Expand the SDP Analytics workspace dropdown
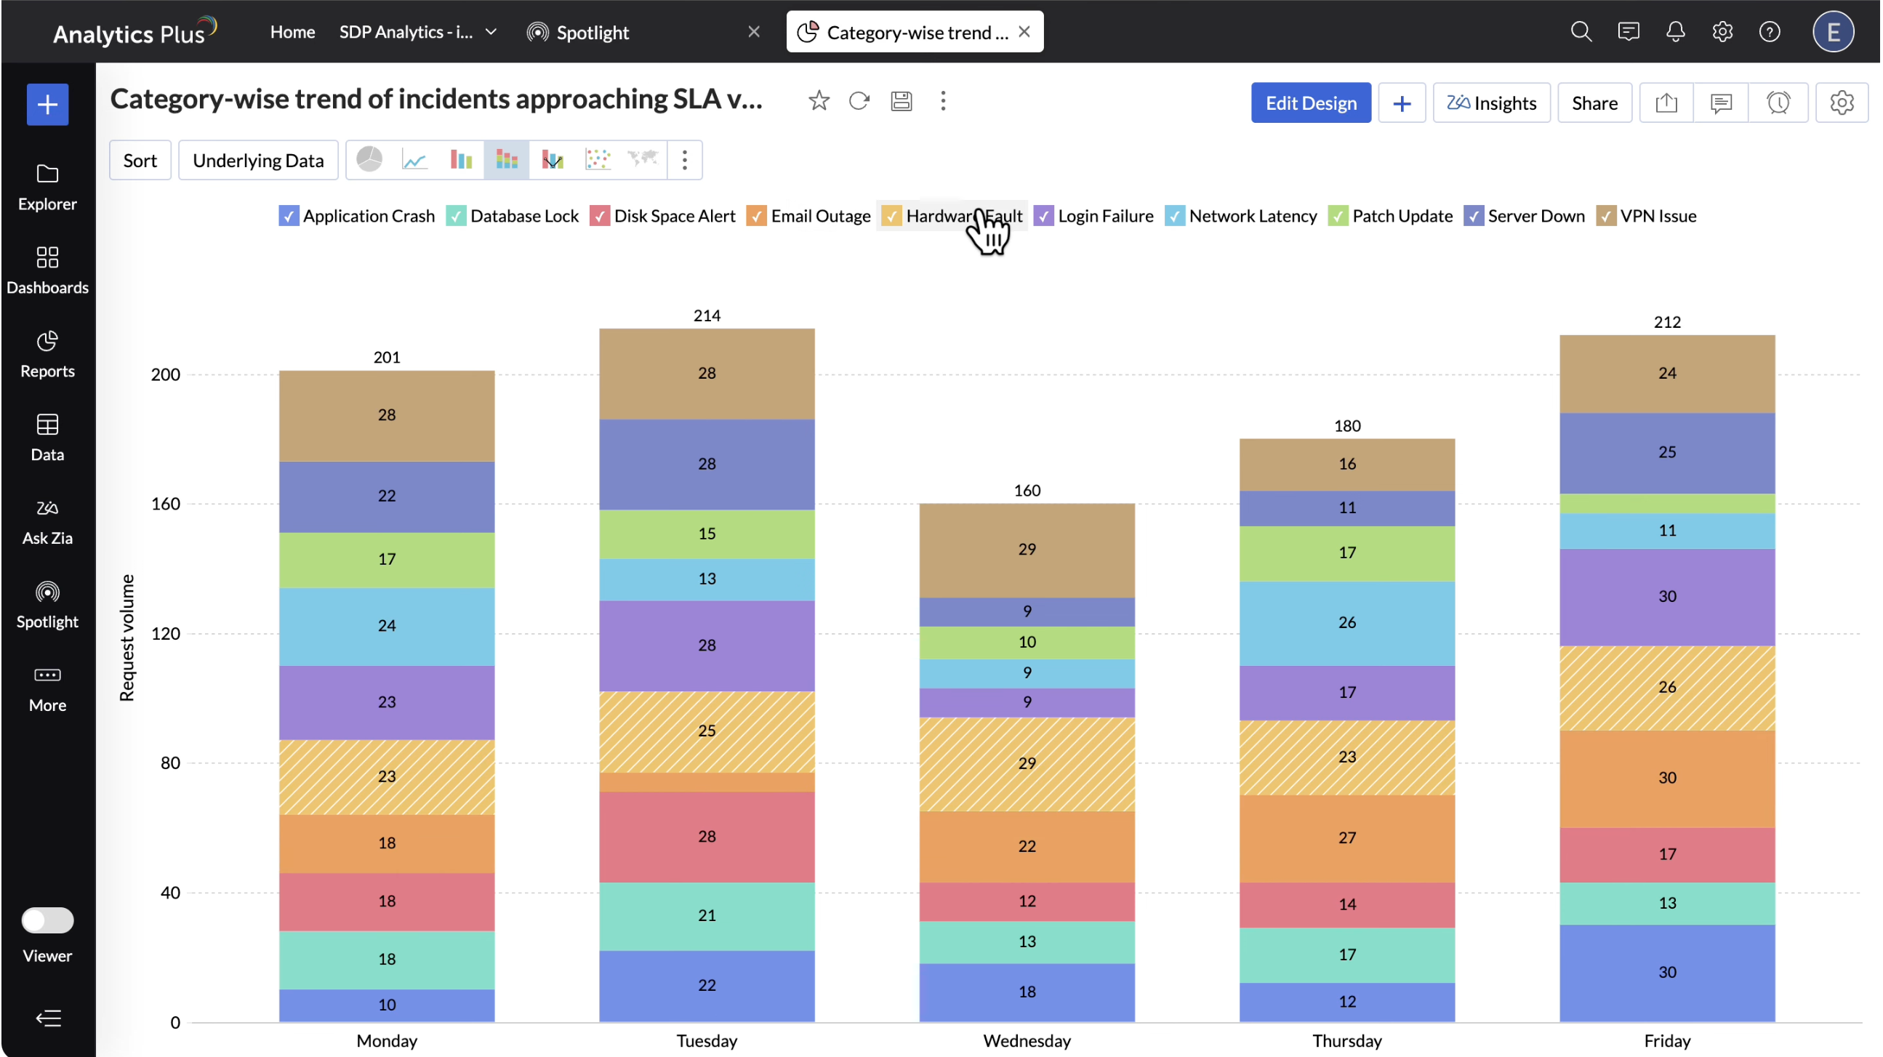This screenshot has height=1057, width=1883. coord(492,31)
